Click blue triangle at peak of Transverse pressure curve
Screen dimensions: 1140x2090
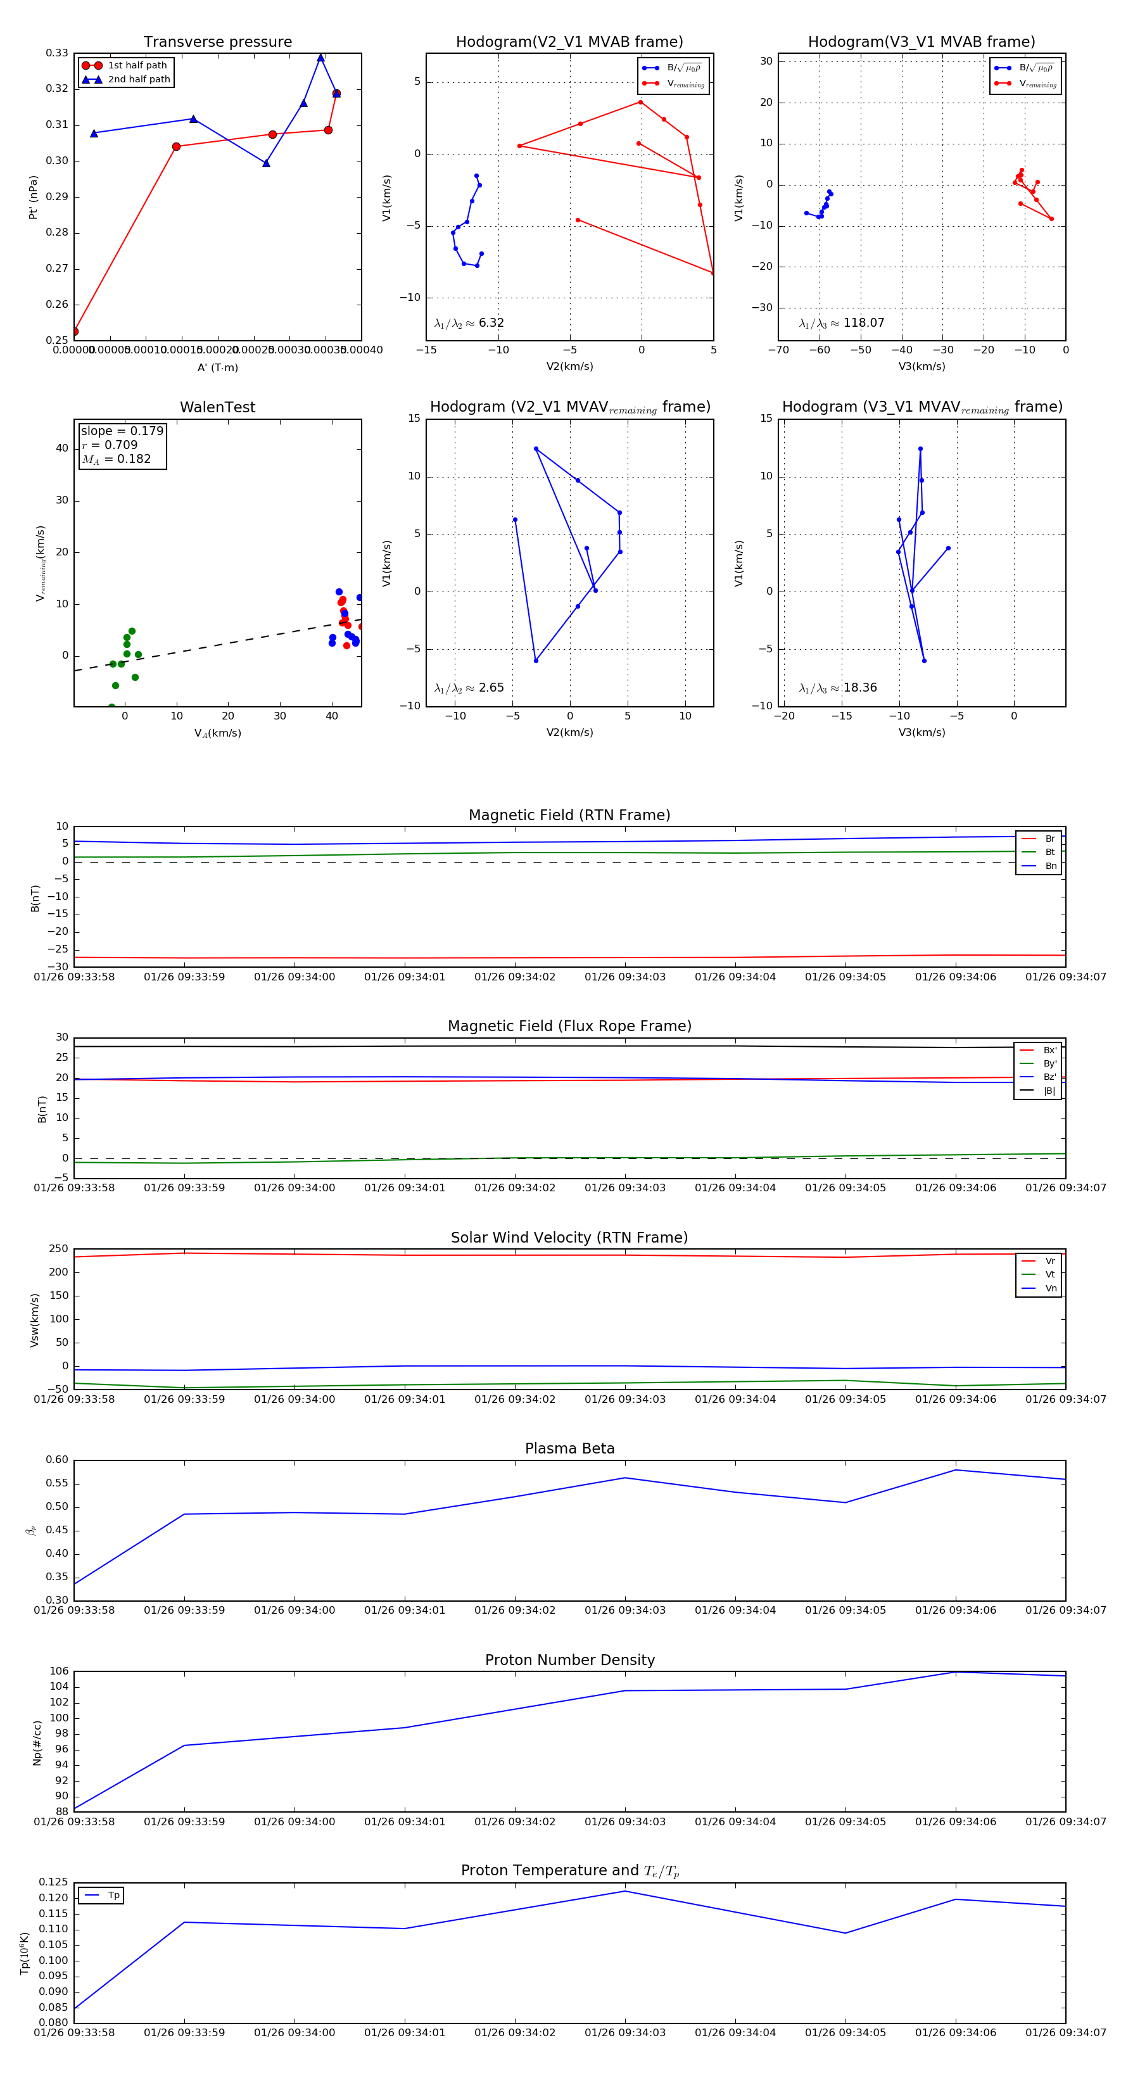[x=320, y=58]
